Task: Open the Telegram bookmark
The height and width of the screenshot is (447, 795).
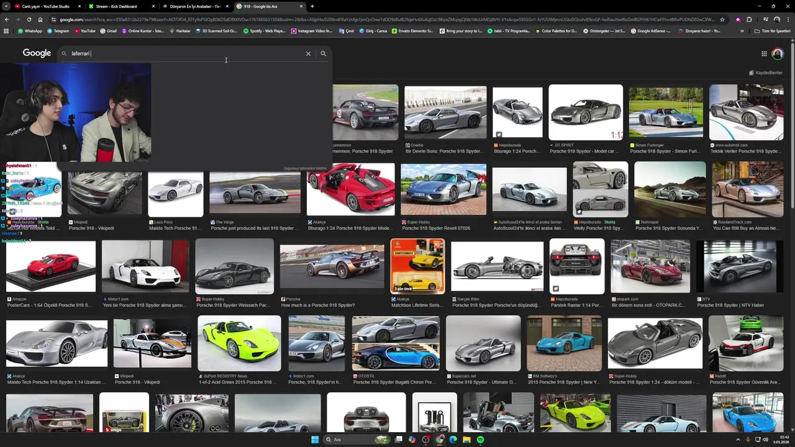Action: (x=58, y=30)
